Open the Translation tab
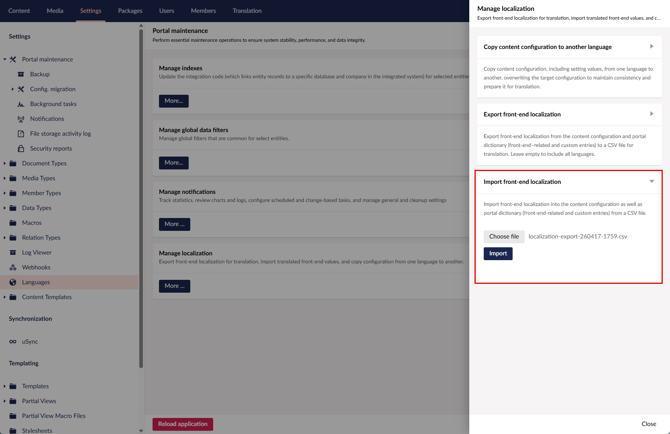Screen dimensions: 670x434 (247, 11)
